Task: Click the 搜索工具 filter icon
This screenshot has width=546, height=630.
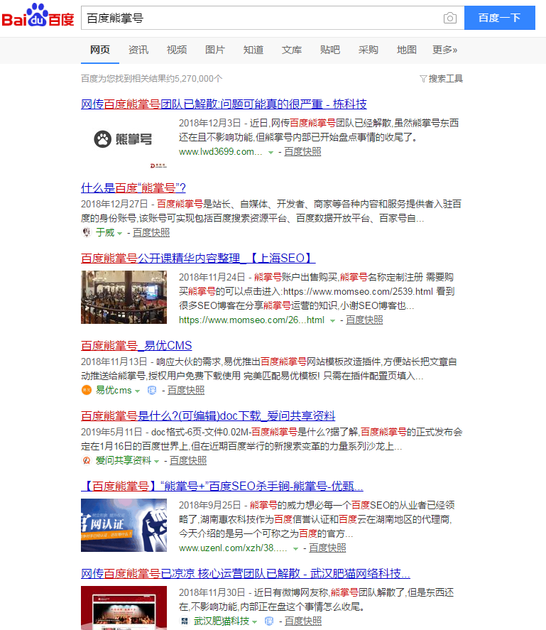Action: [x=423, y=79]
